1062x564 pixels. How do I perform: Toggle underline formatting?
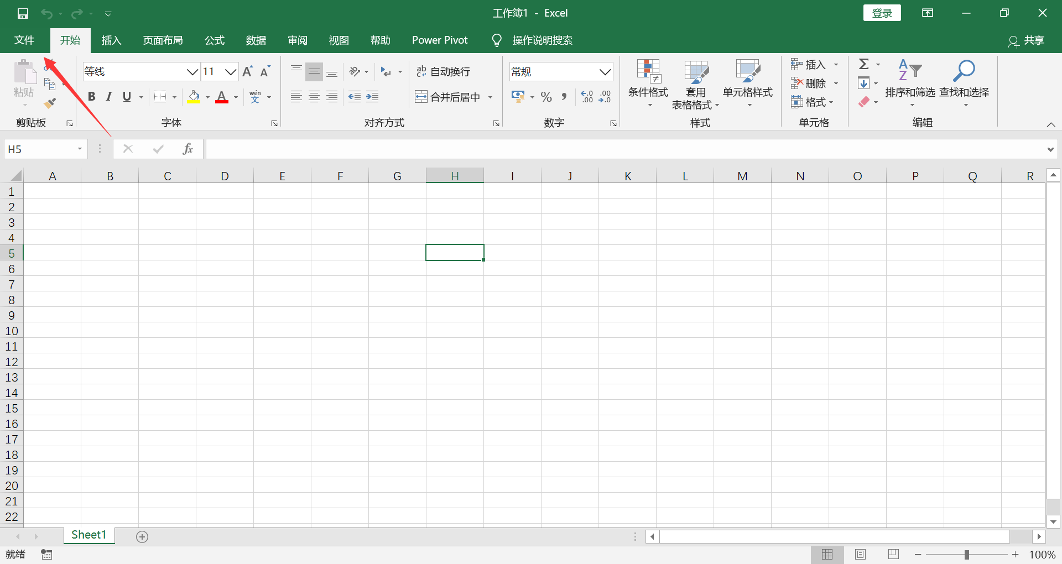(127, 97)
